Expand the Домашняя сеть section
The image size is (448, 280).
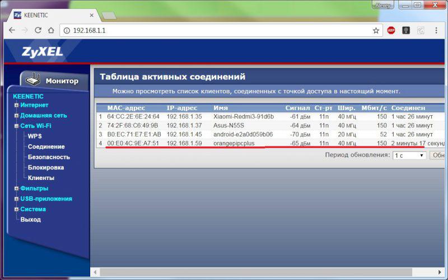pyautogui.click(x=16, y=116)
